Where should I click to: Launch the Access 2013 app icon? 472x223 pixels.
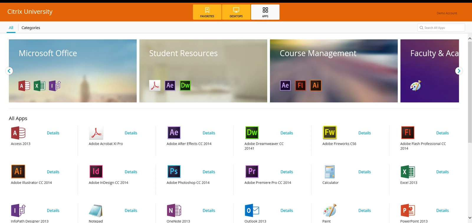pos(18,133)
